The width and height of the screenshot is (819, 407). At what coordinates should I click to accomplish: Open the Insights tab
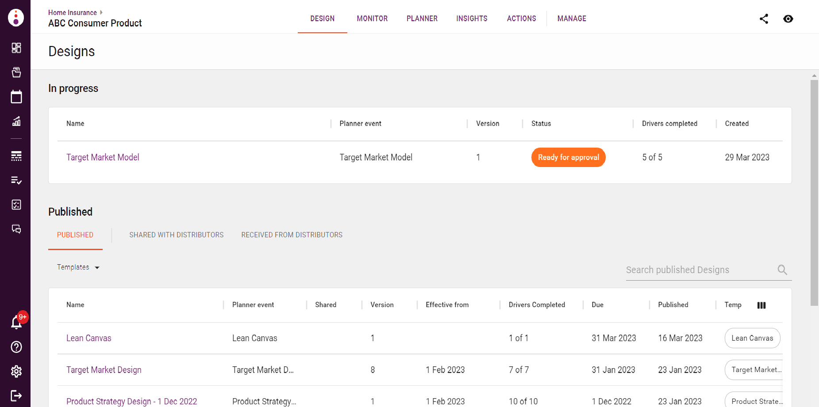coord(472,19)
